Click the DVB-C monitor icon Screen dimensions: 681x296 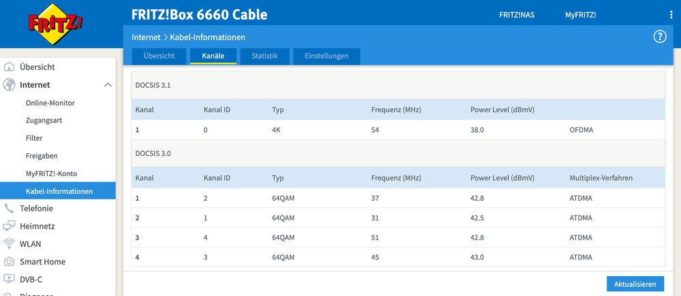(x=9, y=280)
